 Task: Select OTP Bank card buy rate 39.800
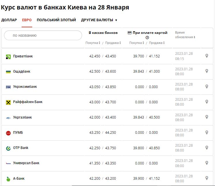coord(139,148)
